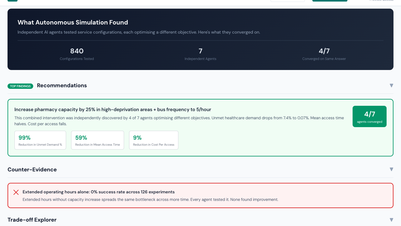Viewport: 401px width, 226px height.
Task: Select the 99% Reduction in Unmet Demand card
Action: coord(40,140)
